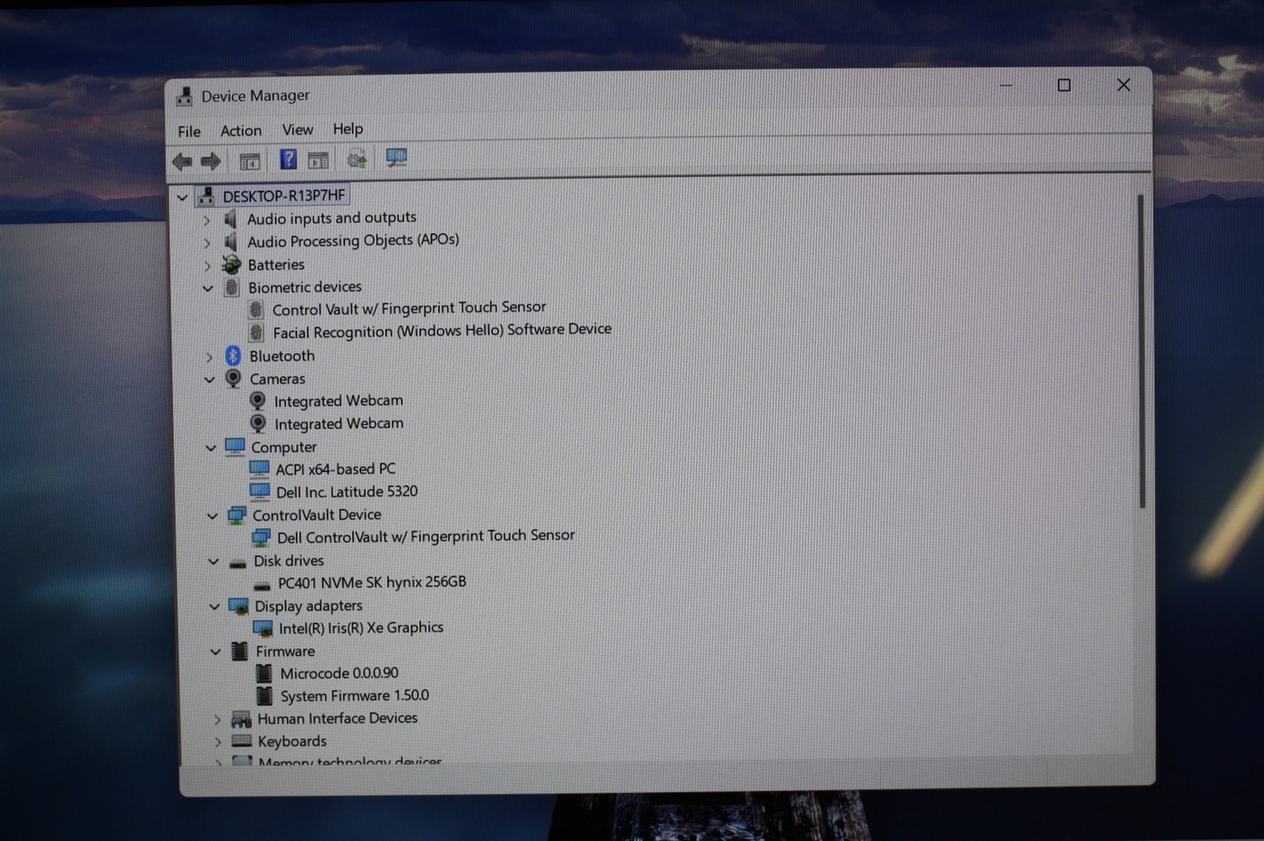
Task: Collapse the Disk drives node
Action: point(213,561)
